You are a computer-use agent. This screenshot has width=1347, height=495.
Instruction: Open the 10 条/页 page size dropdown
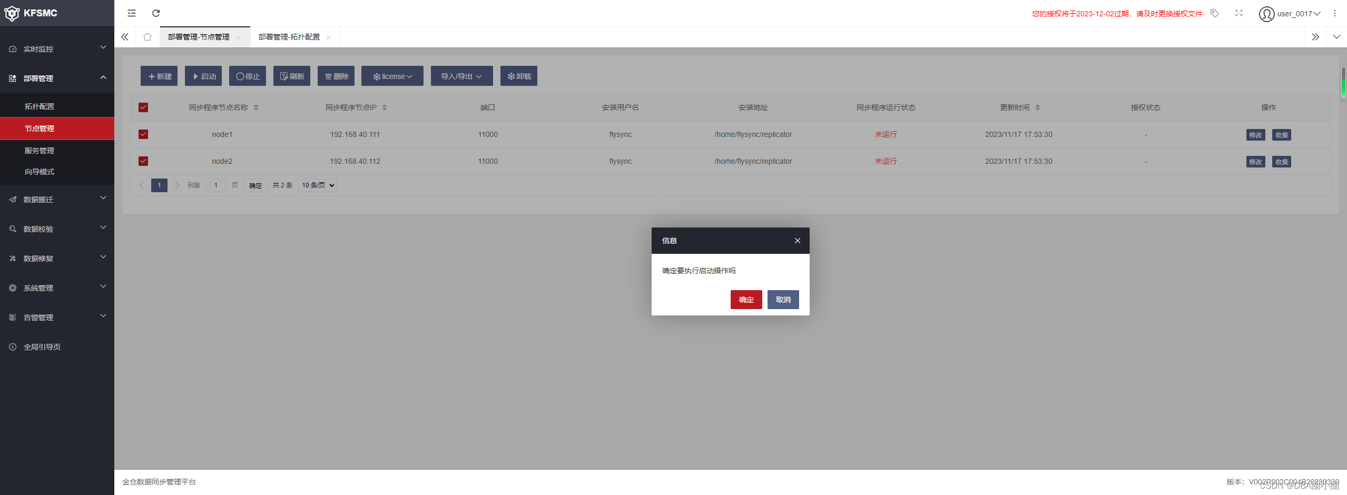pyautogui.click(x=318, y=185)
